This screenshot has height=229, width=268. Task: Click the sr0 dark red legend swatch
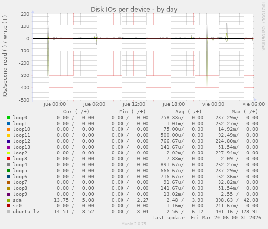(8, 206)
